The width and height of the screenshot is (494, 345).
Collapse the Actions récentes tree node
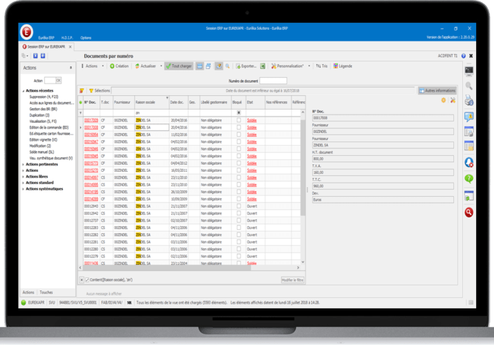point(23,92)
